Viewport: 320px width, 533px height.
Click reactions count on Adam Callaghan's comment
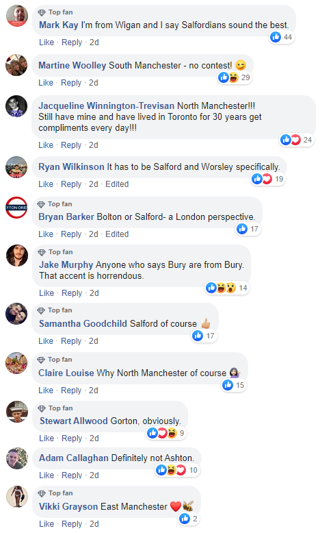194,470
